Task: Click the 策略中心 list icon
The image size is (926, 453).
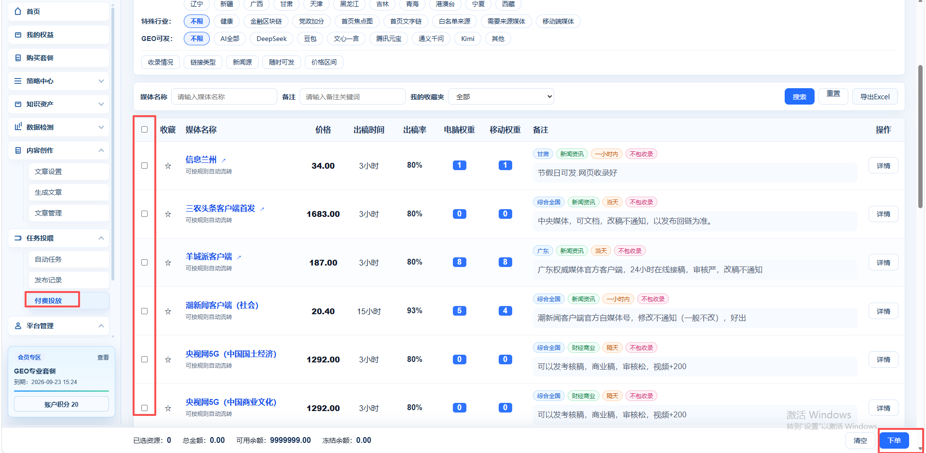Action: pos(18,81)
